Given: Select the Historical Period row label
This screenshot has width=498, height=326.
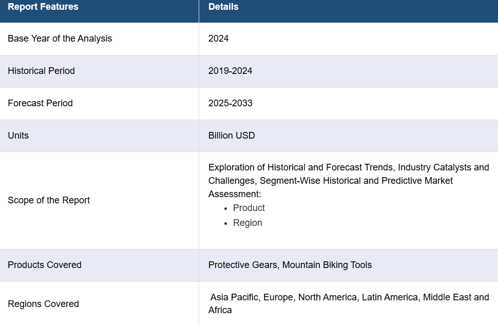Looking at the screenshot, I should (x=41, y=71).
